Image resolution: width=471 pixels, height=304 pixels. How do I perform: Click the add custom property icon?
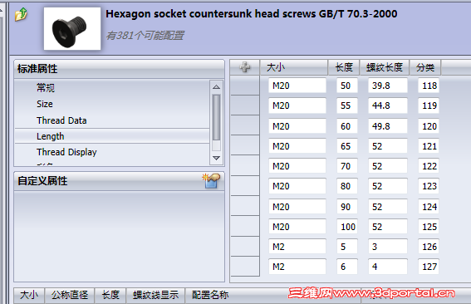211,181
